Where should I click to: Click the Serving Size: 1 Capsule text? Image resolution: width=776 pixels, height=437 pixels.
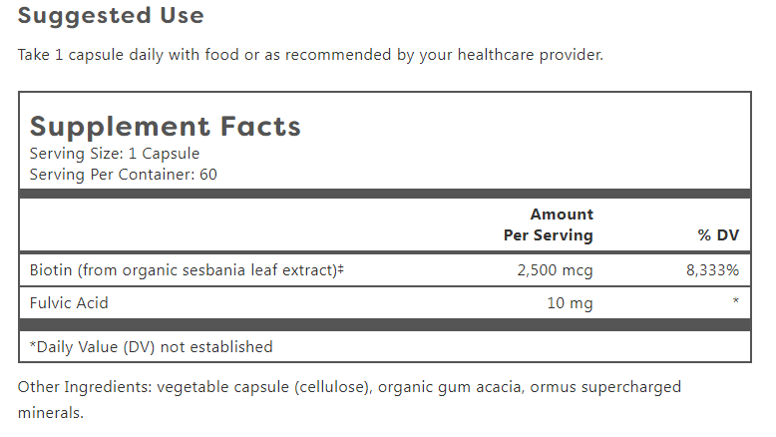[x=115, y=154]
